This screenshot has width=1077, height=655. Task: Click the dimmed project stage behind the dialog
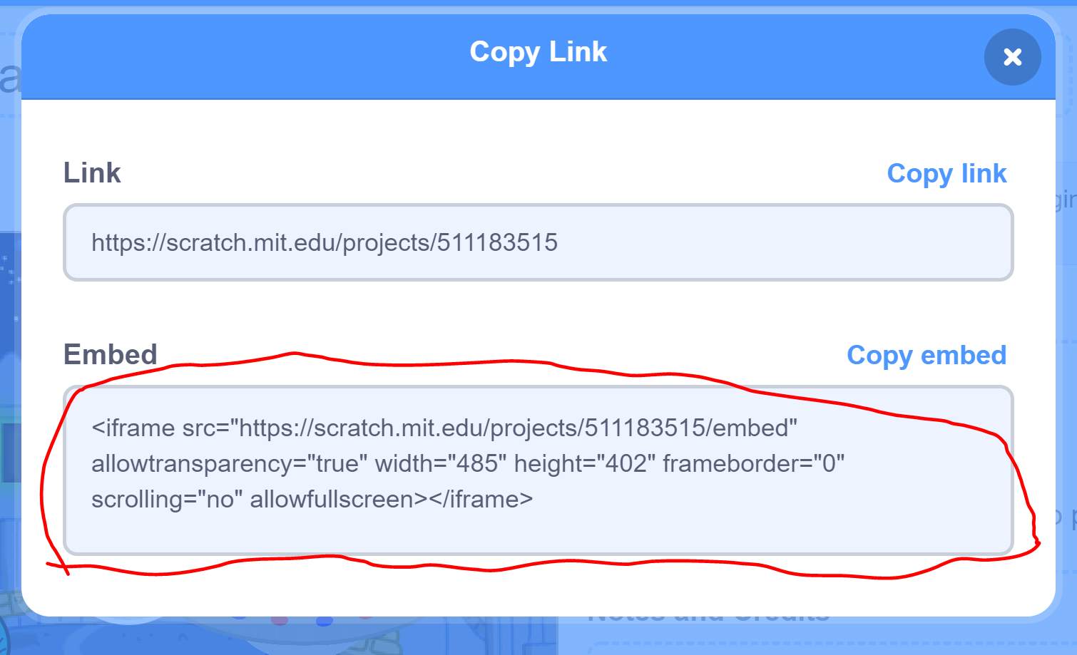click(x=10, y=428)
